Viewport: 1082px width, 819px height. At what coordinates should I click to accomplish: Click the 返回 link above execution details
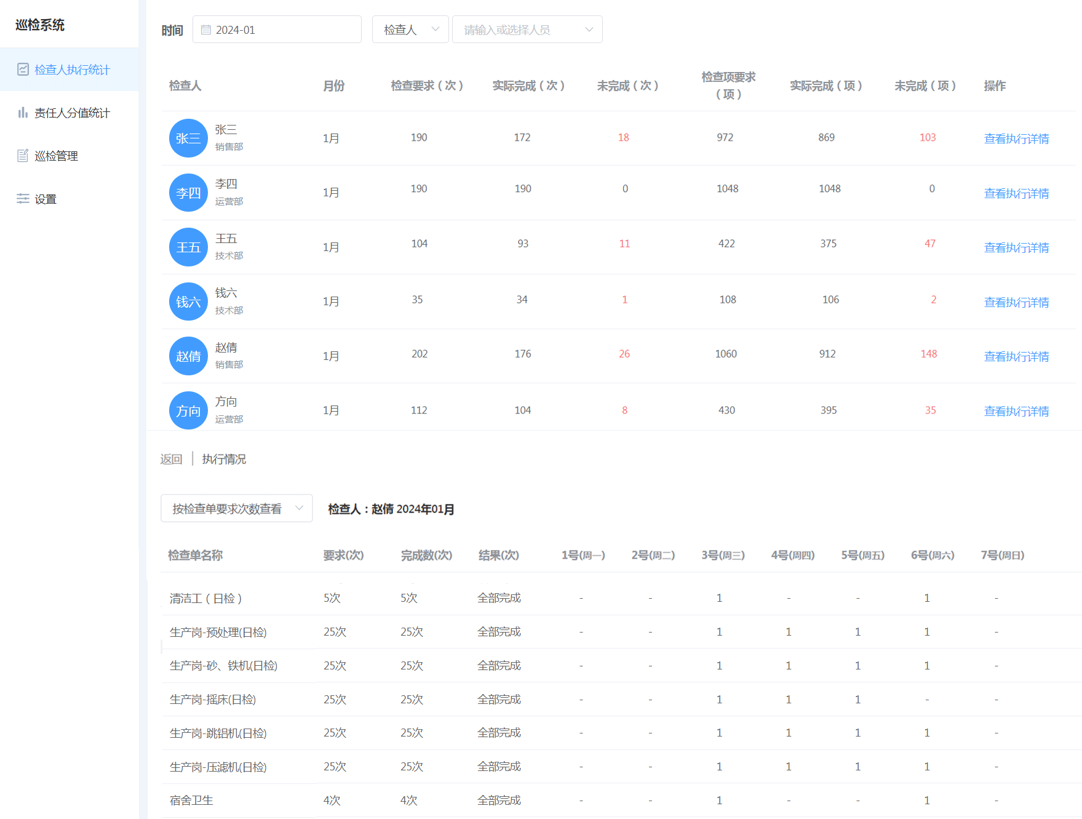pos(171,459)
